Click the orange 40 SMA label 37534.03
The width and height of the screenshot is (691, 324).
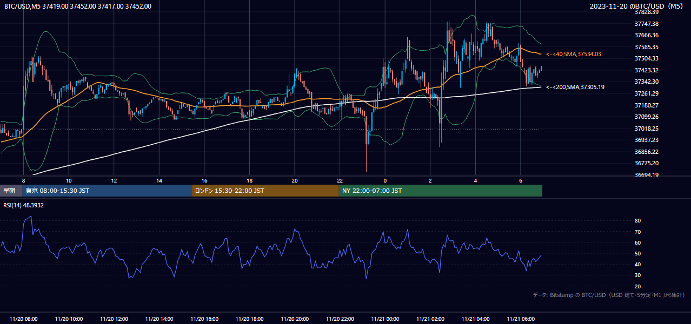coord(574,54)
